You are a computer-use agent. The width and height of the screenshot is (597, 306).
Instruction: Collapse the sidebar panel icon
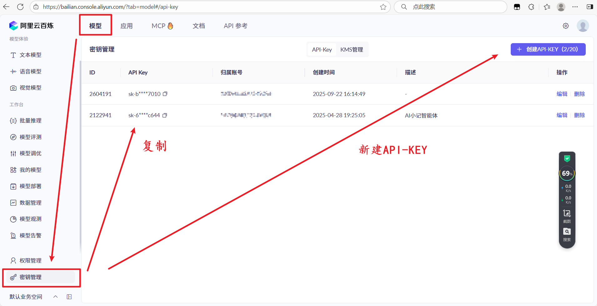tap(69, 297)
